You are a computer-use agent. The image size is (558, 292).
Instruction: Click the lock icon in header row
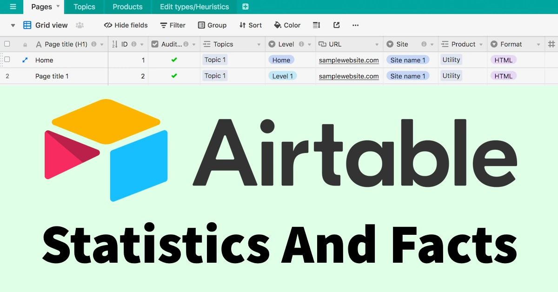[x=25, y=45]
